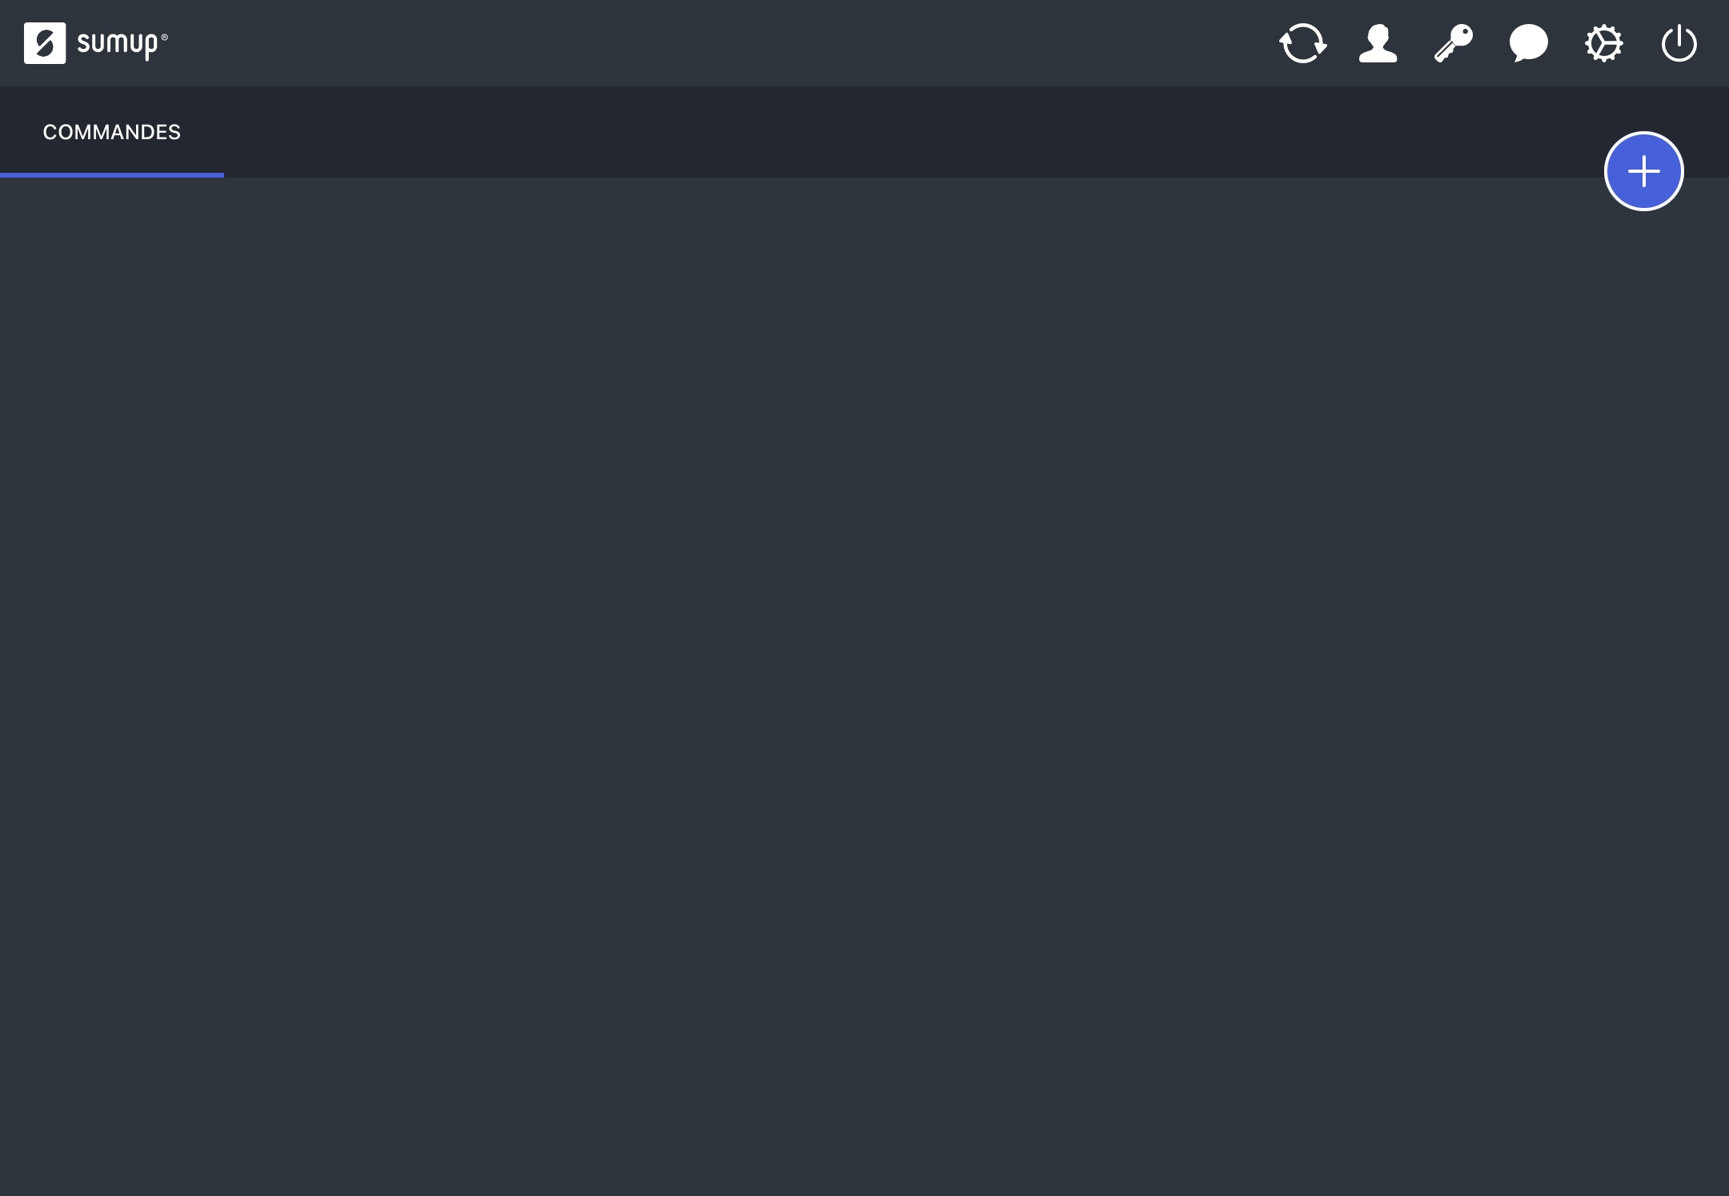Log out using the power symbol
This screenshot has width=1729, height=1196.
coord(1679,43)
